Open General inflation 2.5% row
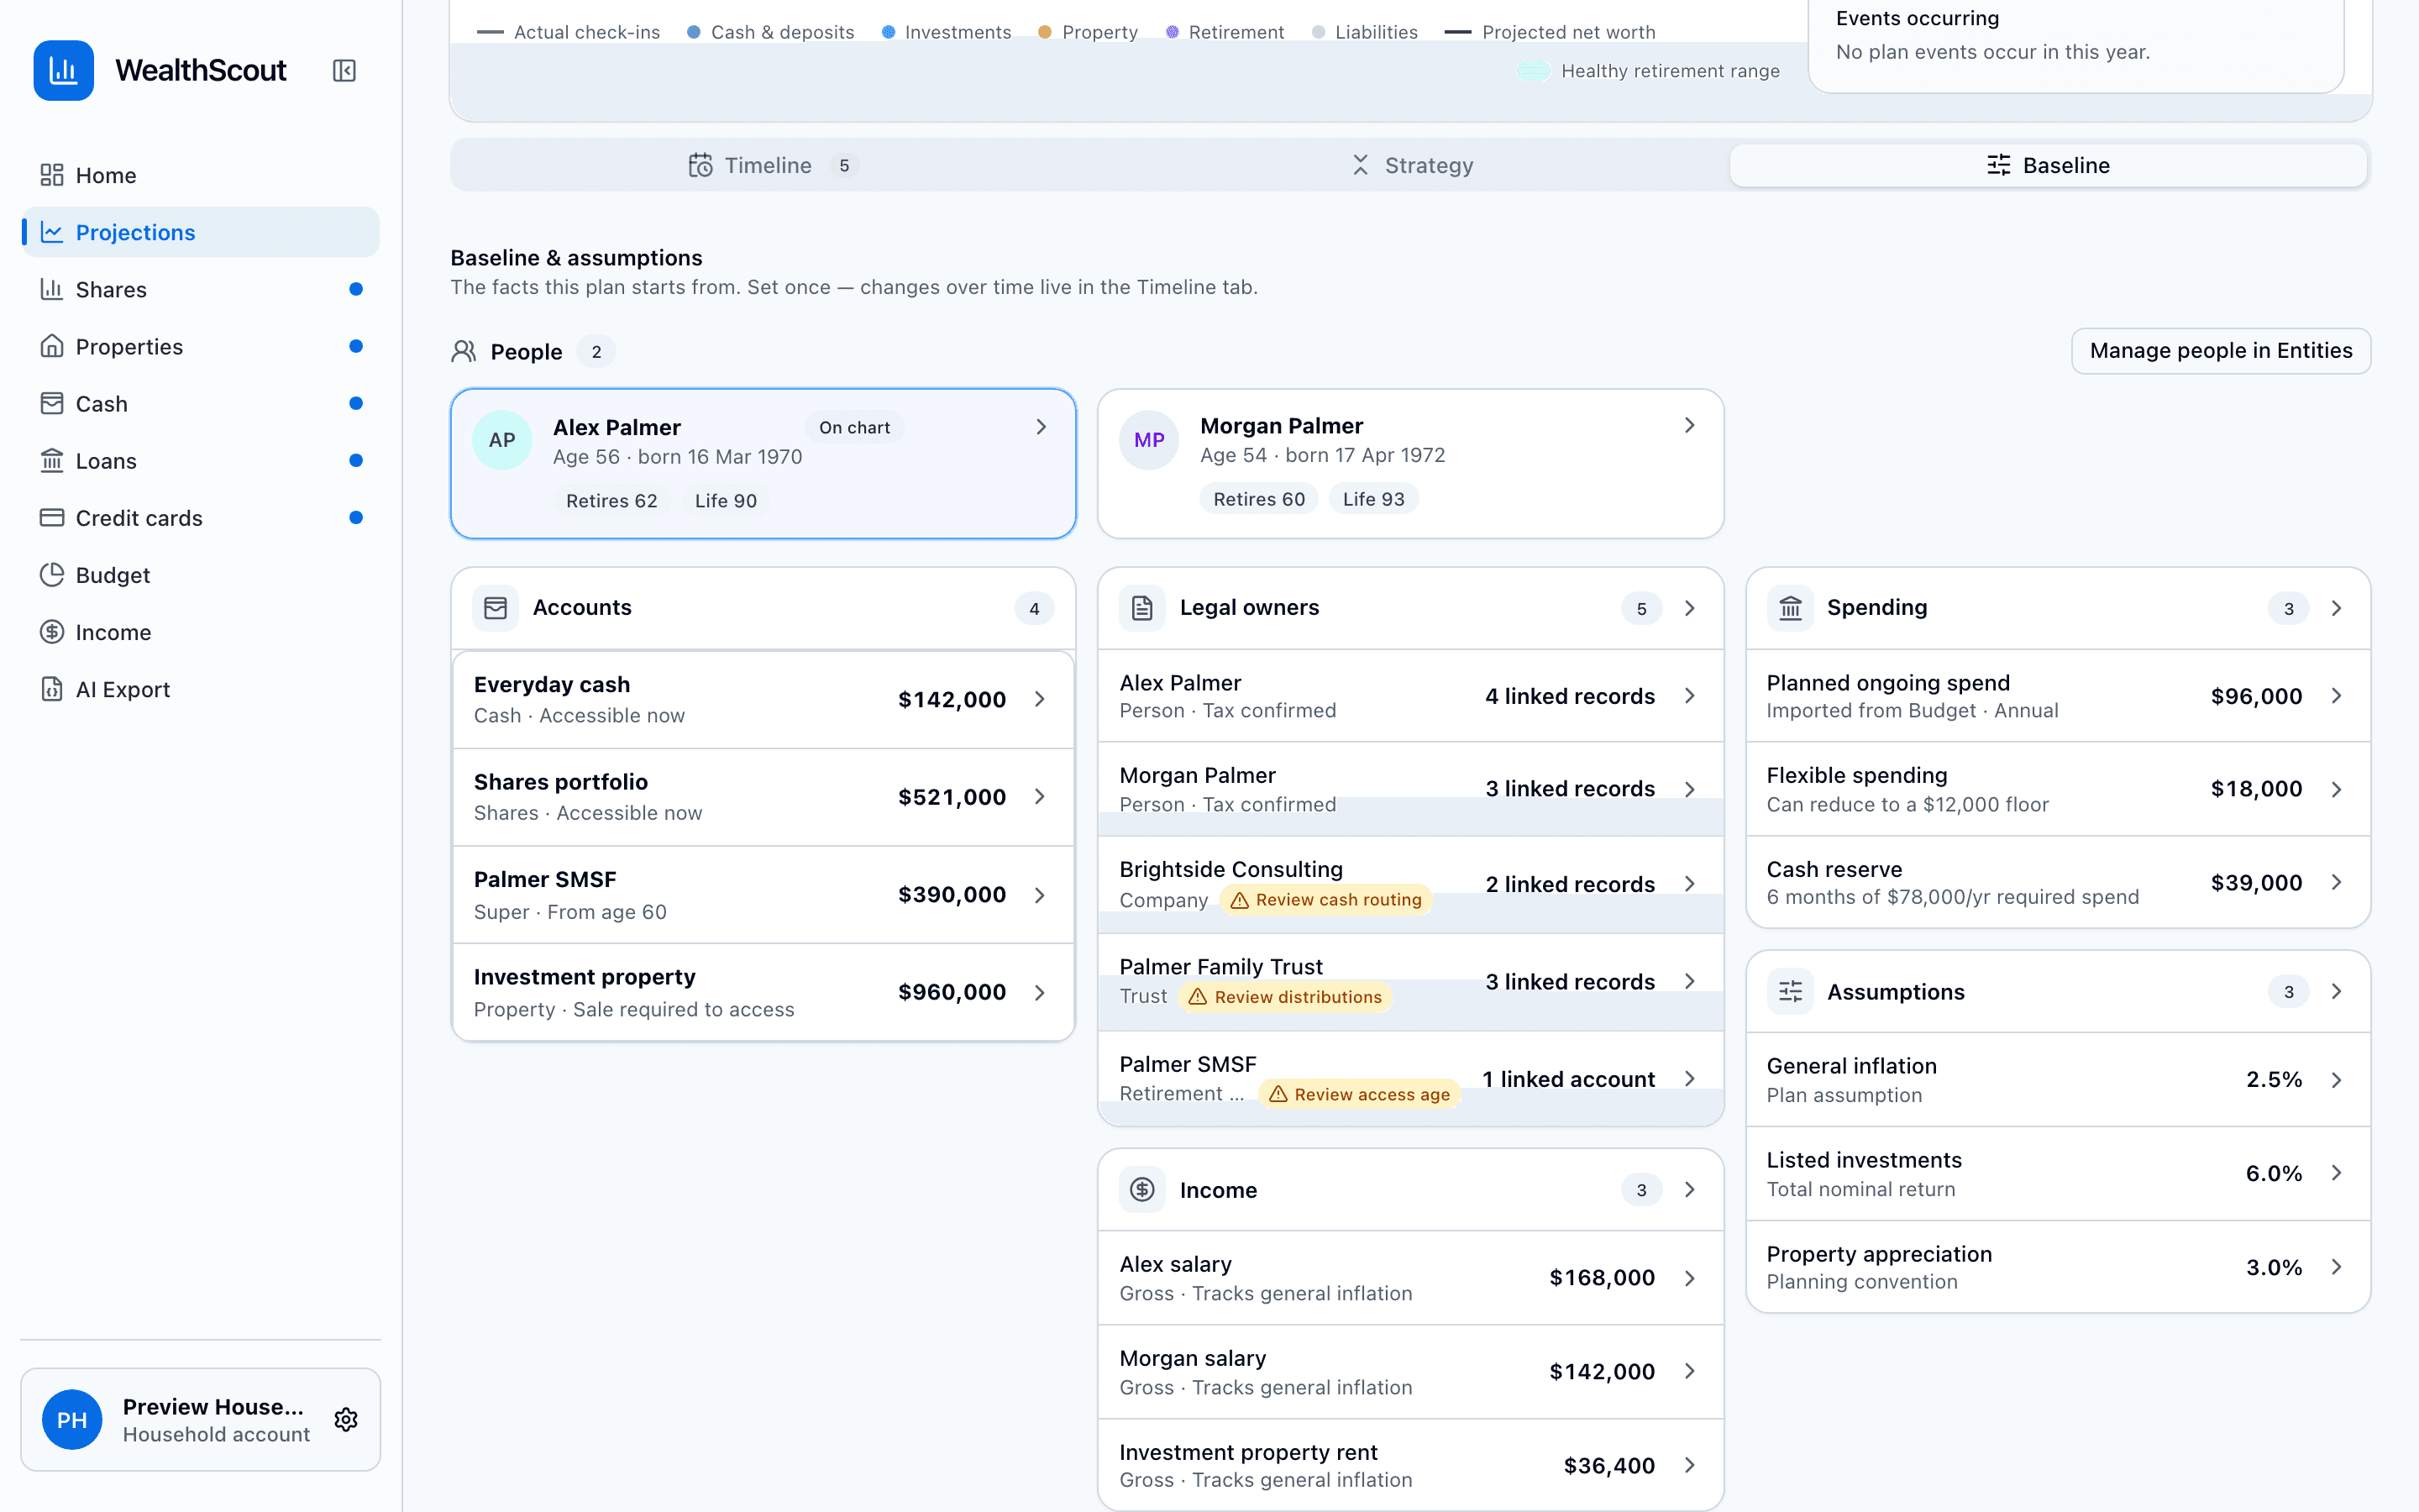Viewport: 2419px width, 1512px height. [2058, 1080]
